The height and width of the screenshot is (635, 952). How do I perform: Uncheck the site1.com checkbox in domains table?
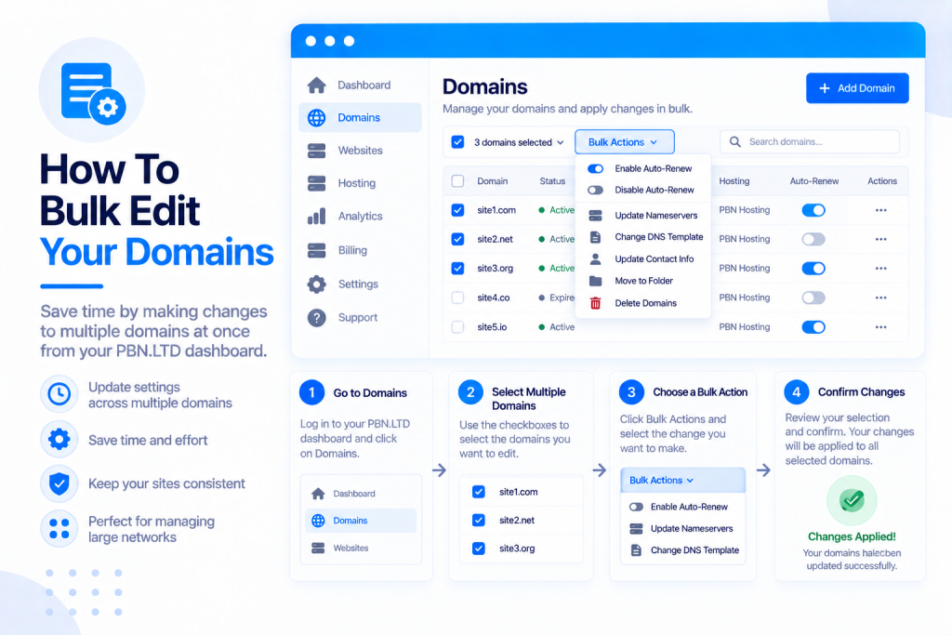point(457,210)
